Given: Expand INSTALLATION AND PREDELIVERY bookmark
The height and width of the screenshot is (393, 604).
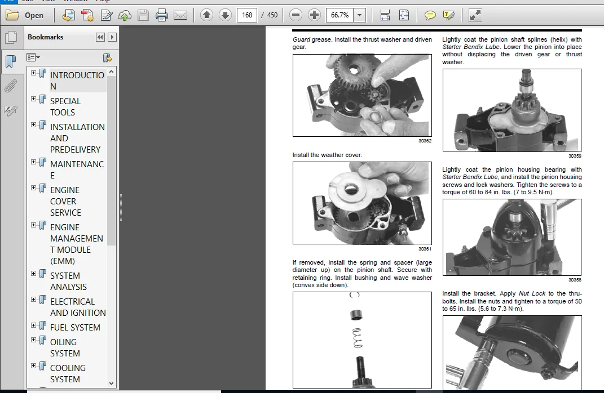Looking at the screenshot, I should [x=33, y=124].
